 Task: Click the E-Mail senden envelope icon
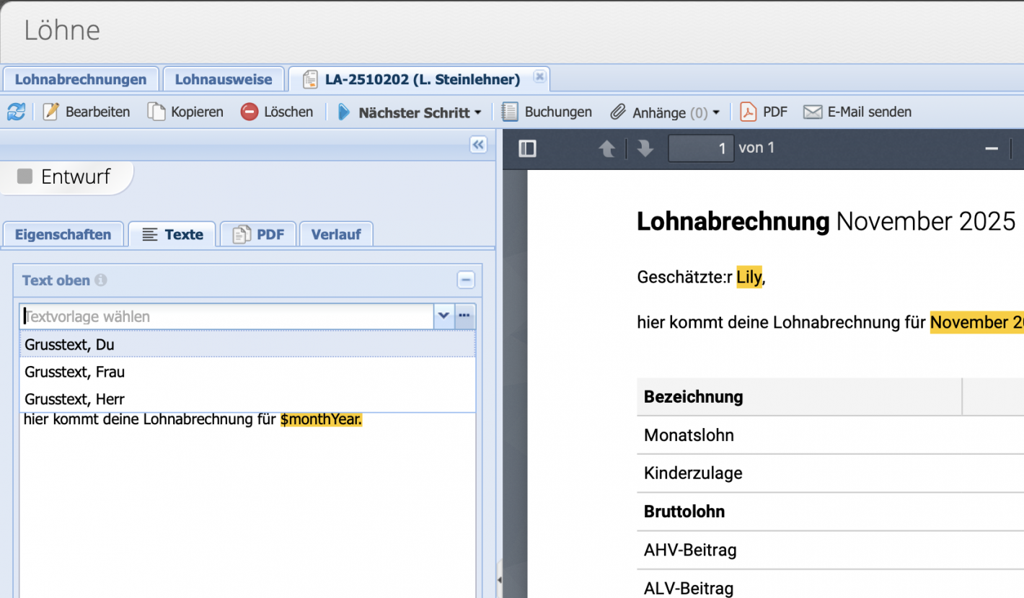coord(813,112)
